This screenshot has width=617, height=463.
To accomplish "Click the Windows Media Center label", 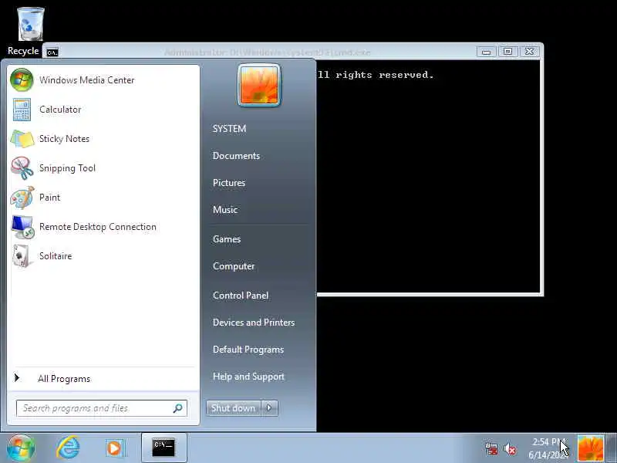I will tap(87, 80).
